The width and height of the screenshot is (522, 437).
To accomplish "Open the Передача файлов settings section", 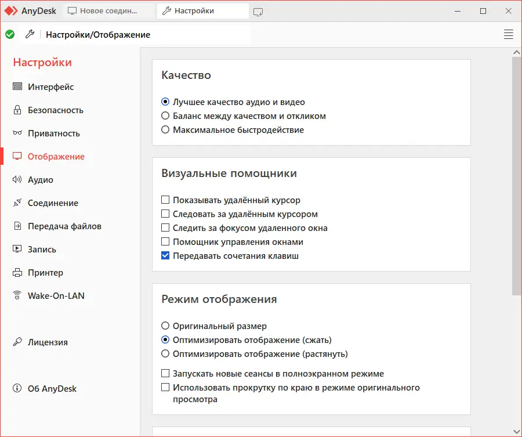I will click(x=64, y=226).
